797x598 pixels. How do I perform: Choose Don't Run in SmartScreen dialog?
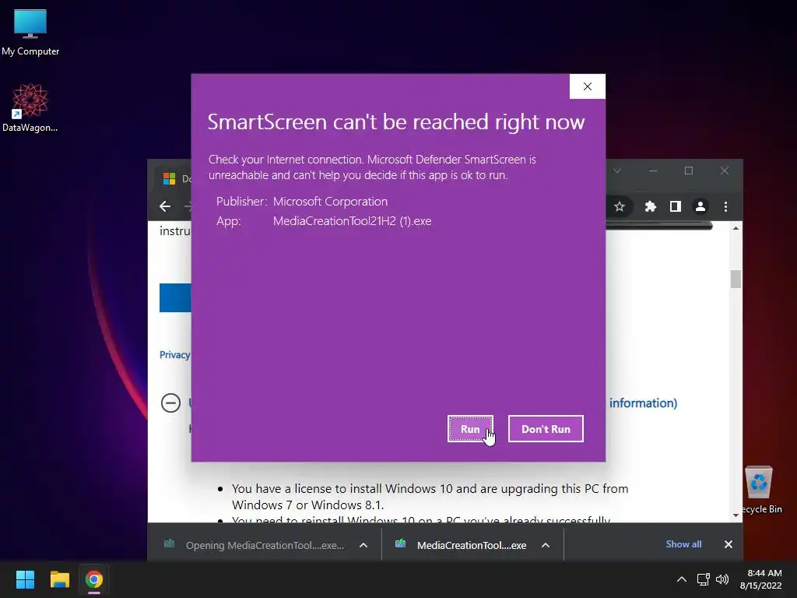[x=546, y=429]
